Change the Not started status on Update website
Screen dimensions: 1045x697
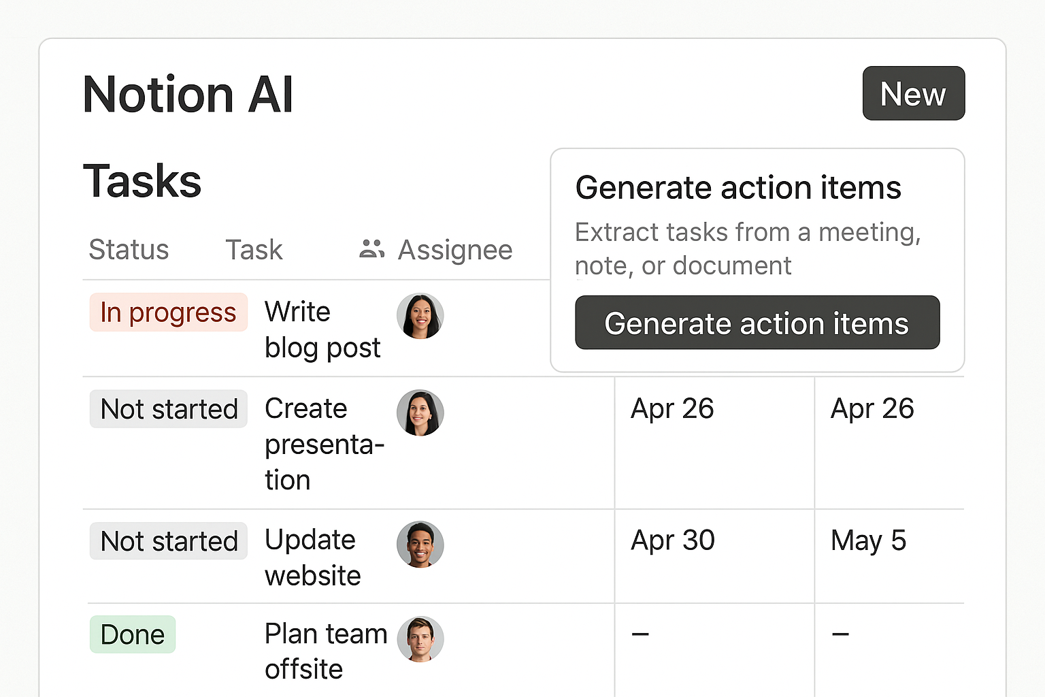coord(168,541)
